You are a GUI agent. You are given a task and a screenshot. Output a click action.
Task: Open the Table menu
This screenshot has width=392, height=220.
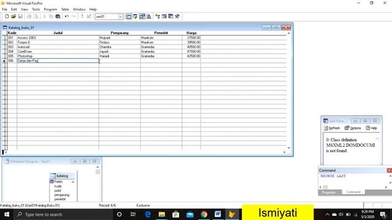pos(65,10)
